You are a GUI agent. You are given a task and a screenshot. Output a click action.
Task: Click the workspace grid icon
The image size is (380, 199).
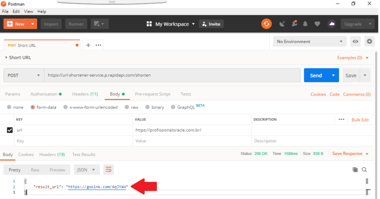(x=149, y=24)
